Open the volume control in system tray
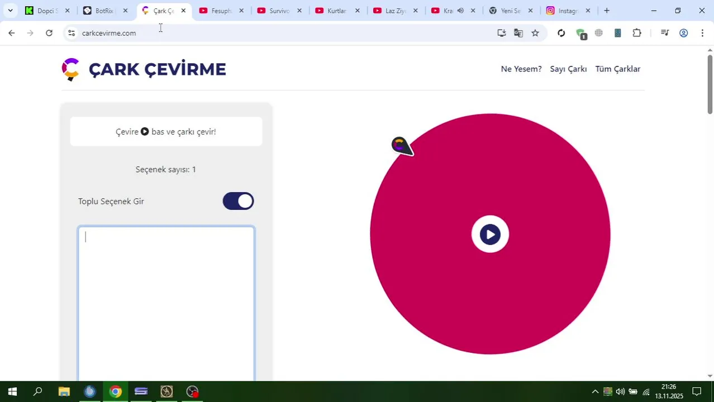 coord(620,391)
